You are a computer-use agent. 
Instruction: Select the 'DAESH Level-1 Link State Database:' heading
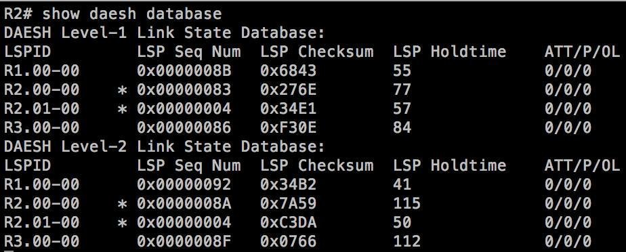point(165,33)
